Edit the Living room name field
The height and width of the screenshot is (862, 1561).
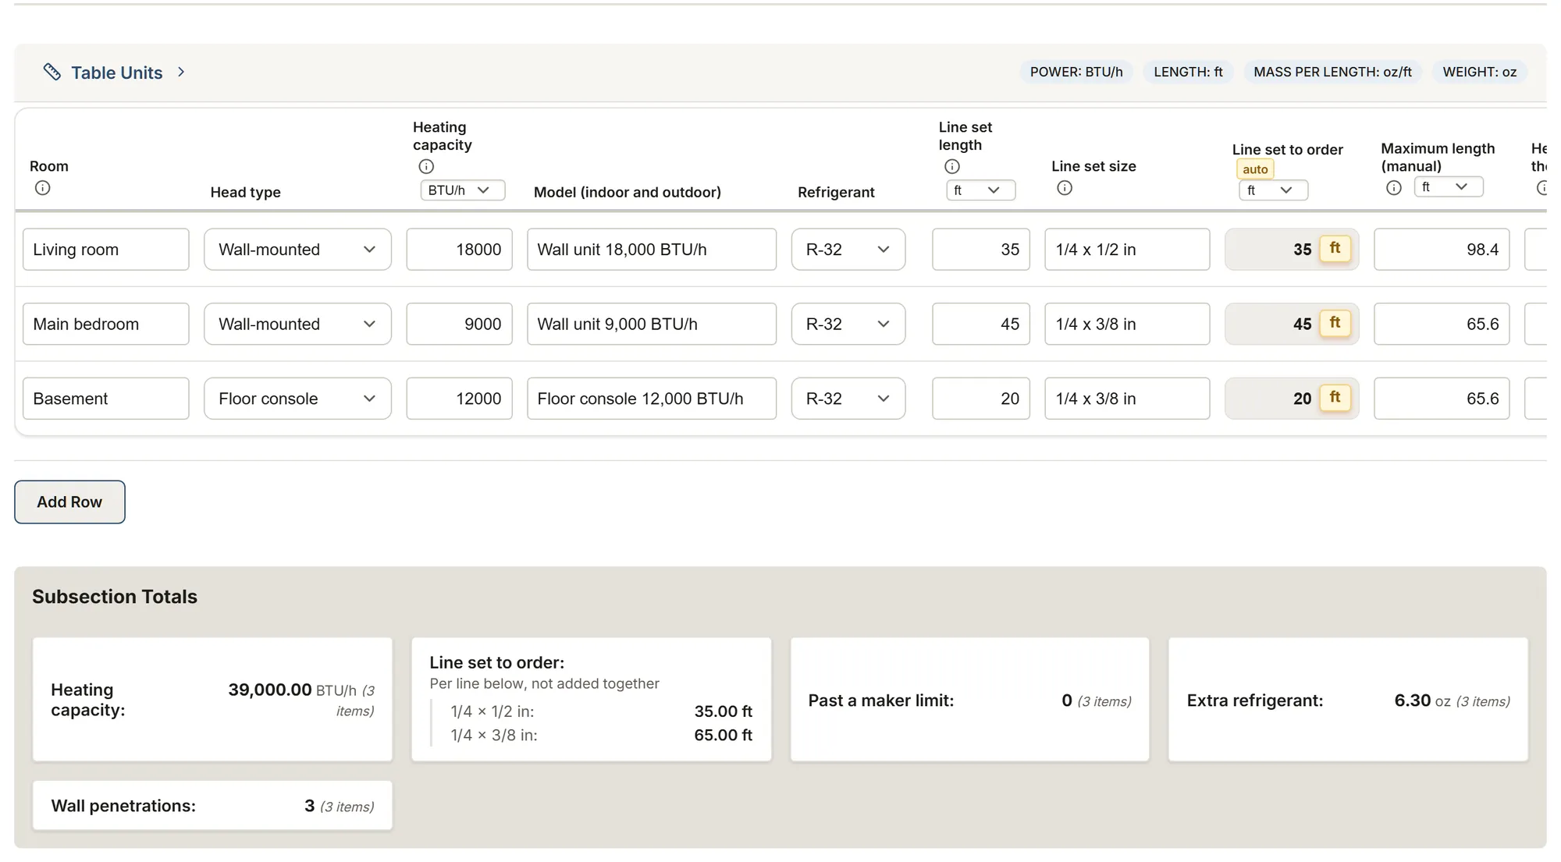pyautogui.click(x=106, y=250)
